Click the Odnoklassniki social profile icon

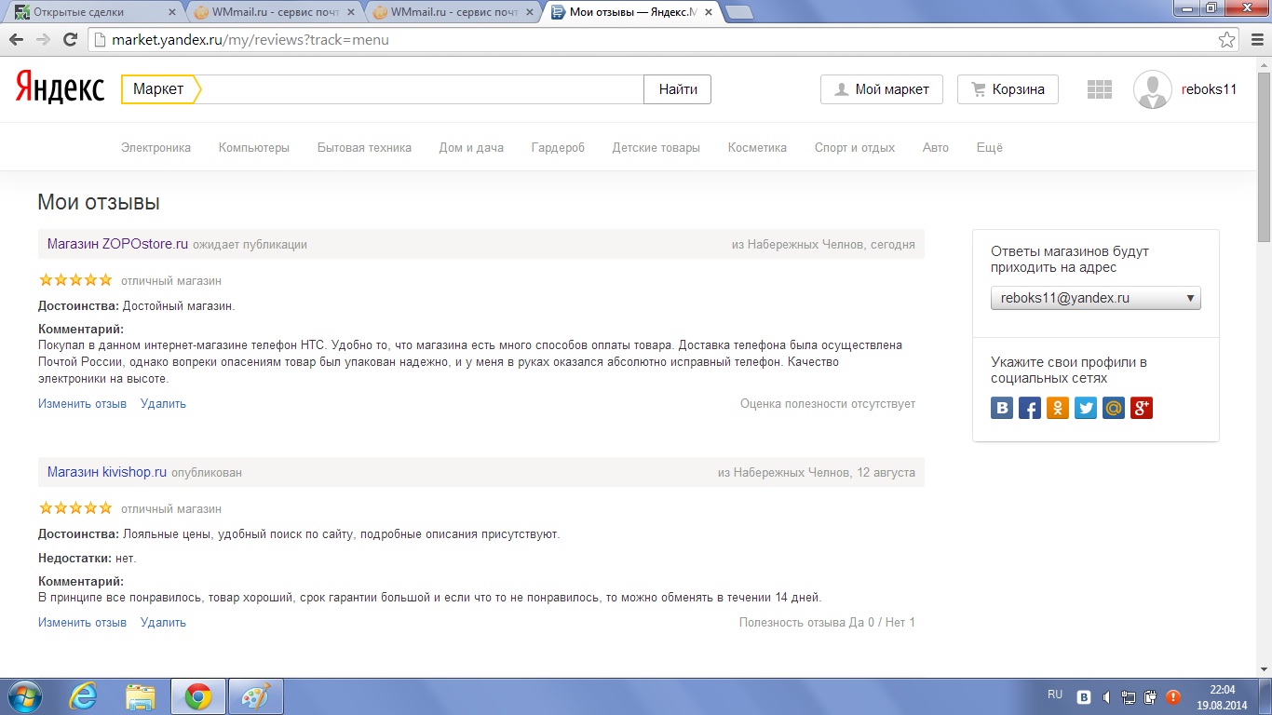click(1058, 408)
